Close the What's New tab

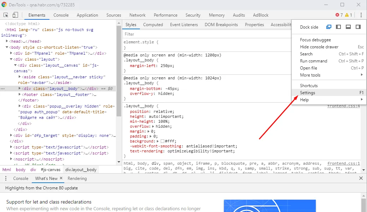61,178
